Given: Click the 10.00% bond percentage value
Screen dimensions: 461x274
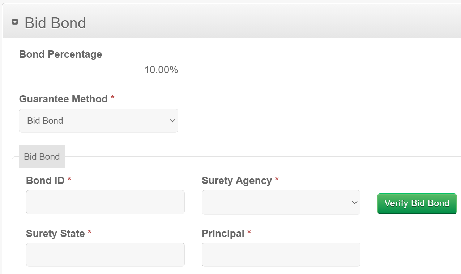Looking at the screenshot, I should (161, 70).
